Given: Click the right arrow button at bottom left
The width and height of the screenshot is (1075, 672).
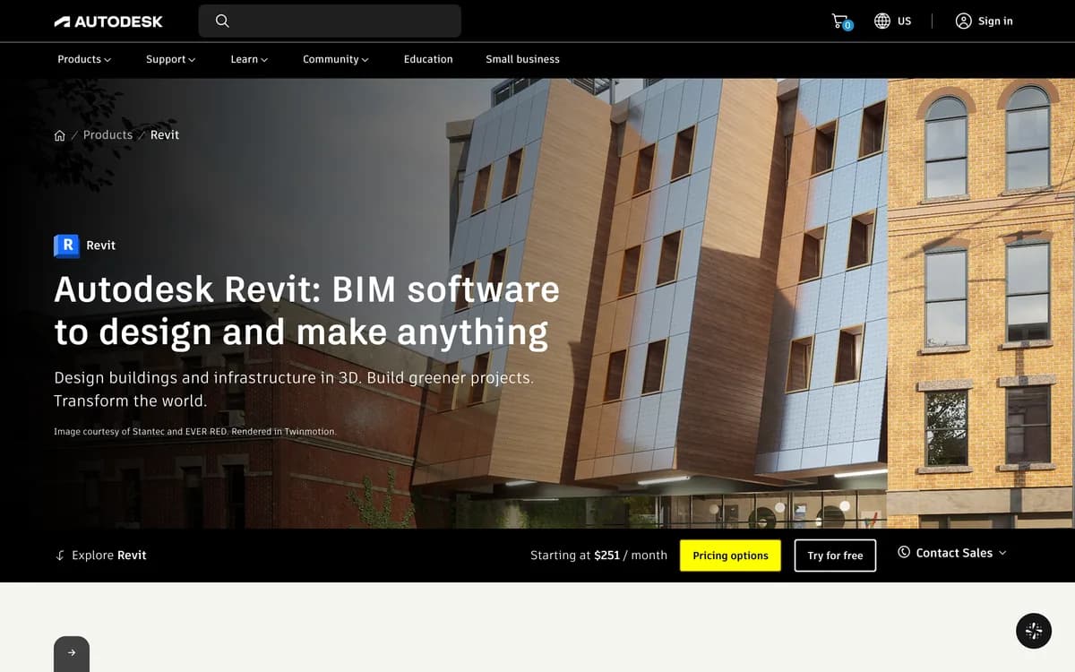Looking at the screenshot, I should pyautogui.click(x=72, y=653).
